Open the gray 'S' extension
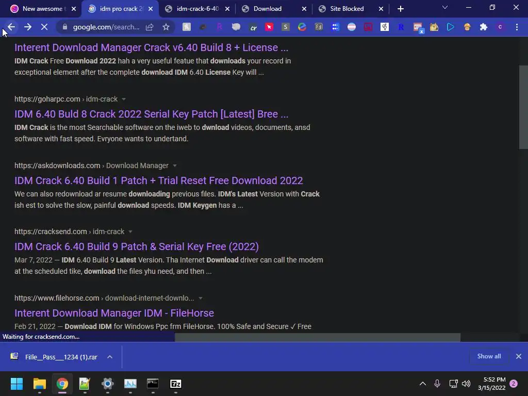The image size is (528, 396). (286, 27)
